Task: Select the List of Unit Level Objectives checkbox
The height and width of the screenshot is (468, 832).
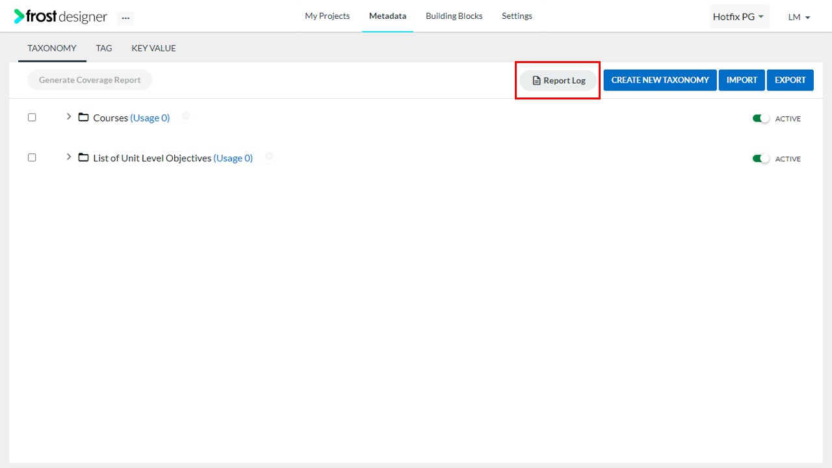Action: coord(32,158)
